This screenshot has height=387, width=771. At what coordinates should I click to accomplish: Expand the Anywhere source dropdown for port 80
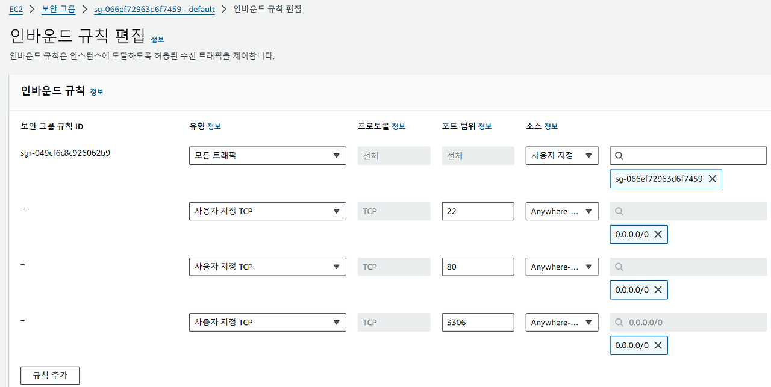click(x=561, y=267)
